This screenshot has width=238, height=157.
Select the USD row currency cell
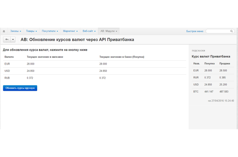click(x=7, y=71)
